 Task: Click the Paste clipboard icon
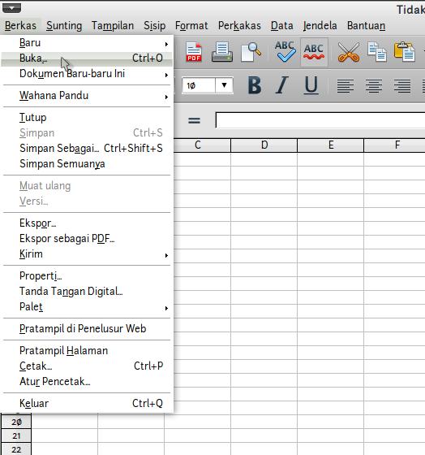pos(405,52)
